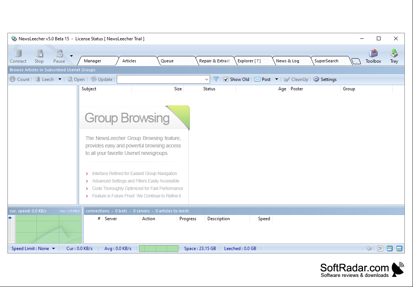Uncheck the Show Old checkbox
Viewport: 413px width, 287px height.
[226, 79]
